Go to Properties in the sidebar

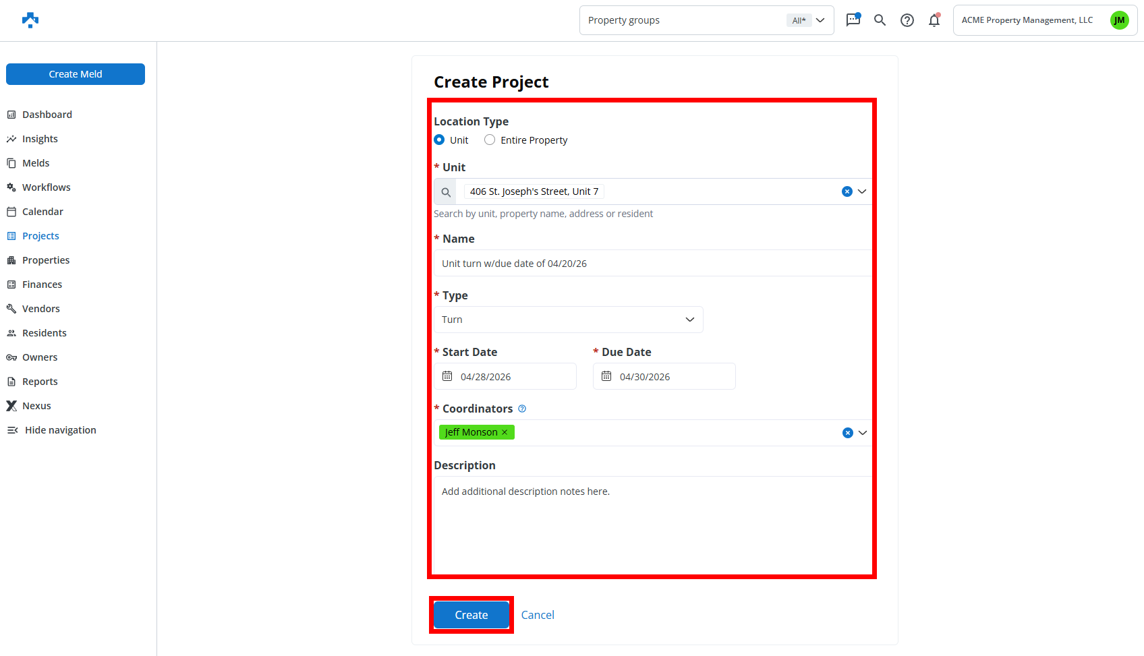pyautogui.click(x=46, y=260)
